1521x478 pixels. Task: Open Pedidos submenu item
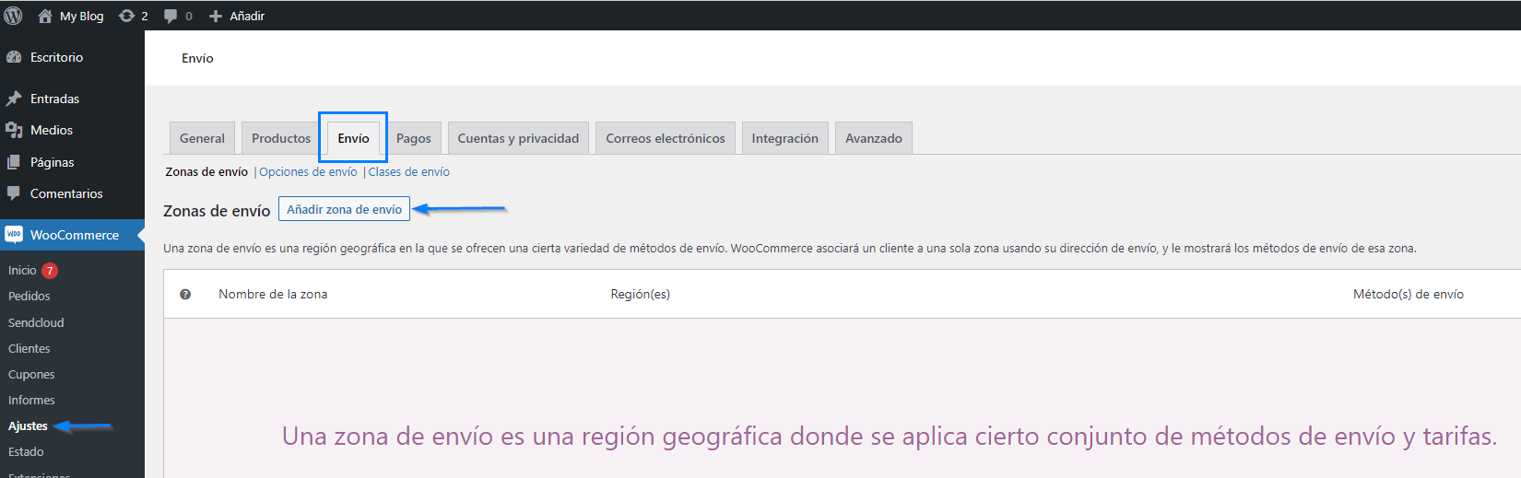[x=29, y=296]
